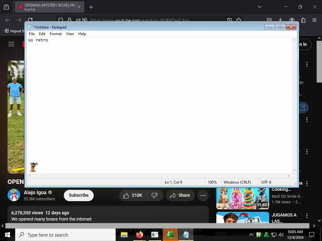Switch to the OPENING MYSTERY BOXES Firefox tab
The width and height of the screenshot is (322, 241).
coord(49,7)
